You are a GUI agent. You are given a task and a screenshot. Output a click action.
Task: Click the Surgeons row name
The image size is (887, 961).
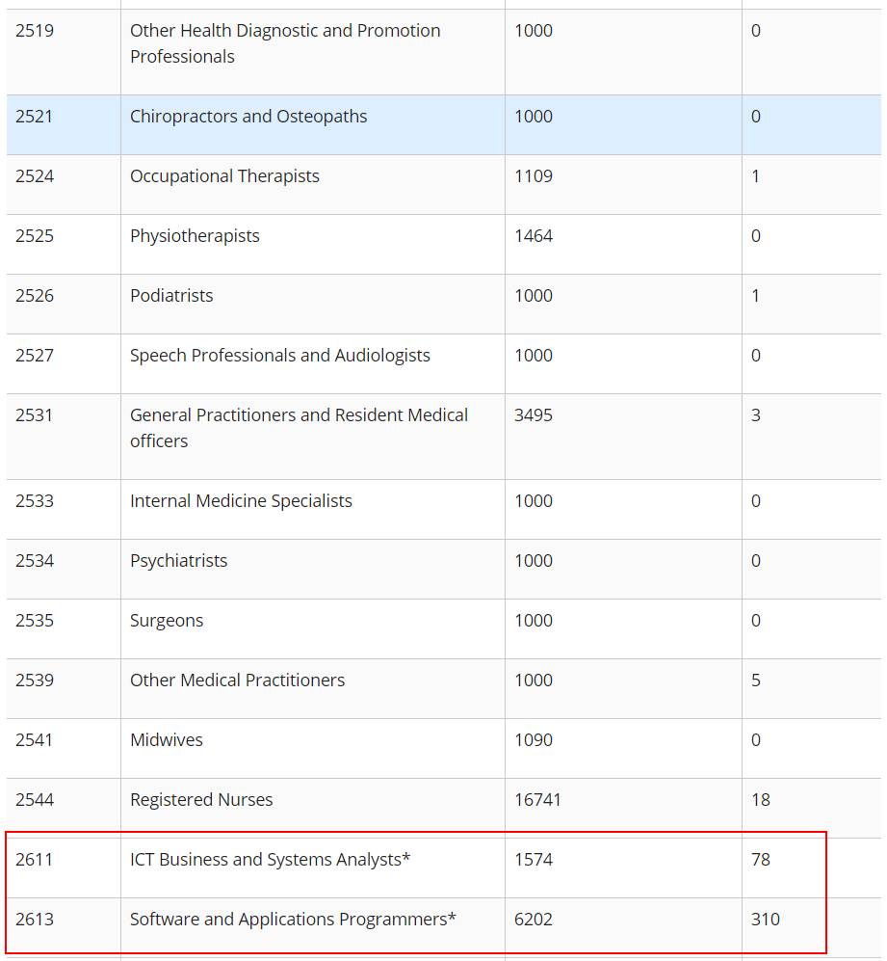point(167,621)
